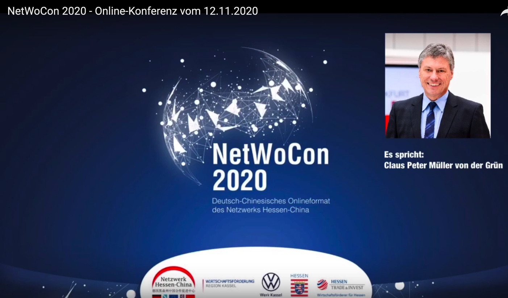508x298 pixels.
Task: Click the 'HESSEN' label above the coat of arms
Action: [299, 276]
